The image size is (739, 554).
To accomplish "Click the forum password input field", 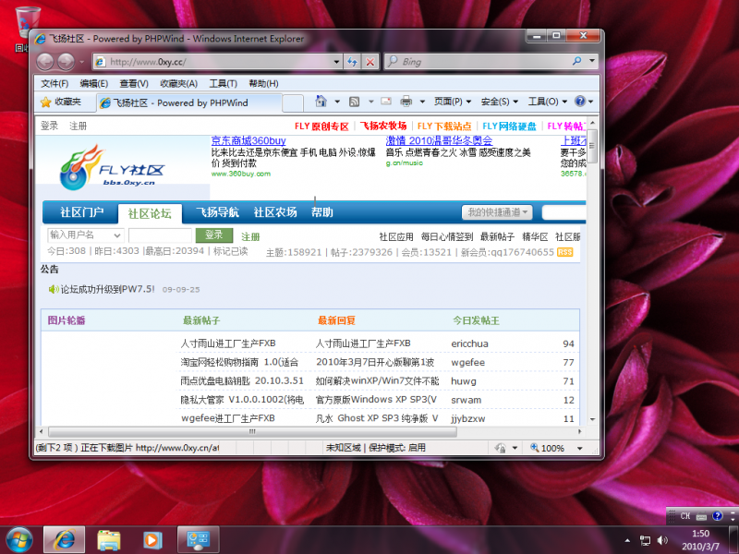I will 160,235.
